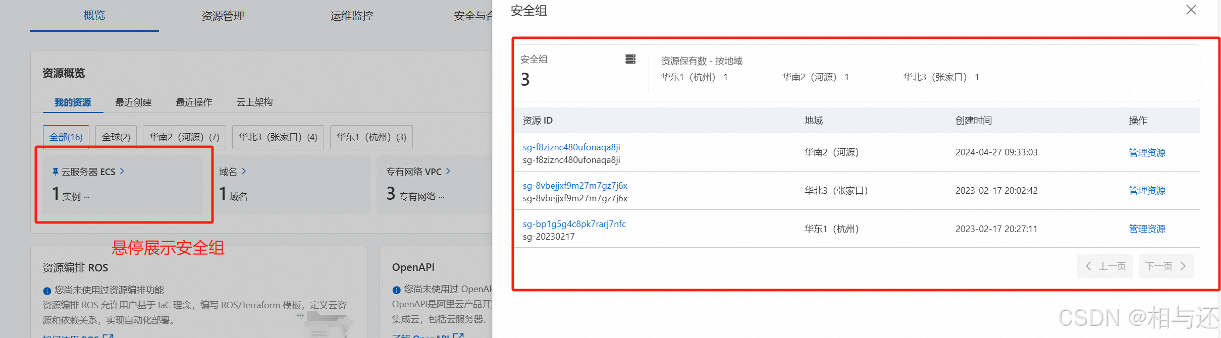Click the 创建时间 column header
This screenshot has height=338, width=1221.
click(974, 121)
